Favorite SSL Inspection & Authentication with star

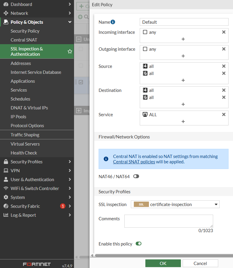point(70,52)
